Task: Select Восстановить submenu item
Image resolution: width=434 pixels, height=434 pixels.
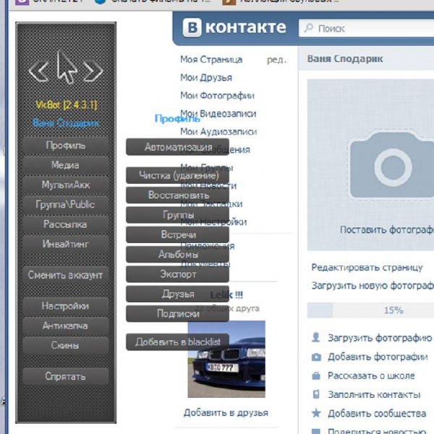Action: click(177, 195)
